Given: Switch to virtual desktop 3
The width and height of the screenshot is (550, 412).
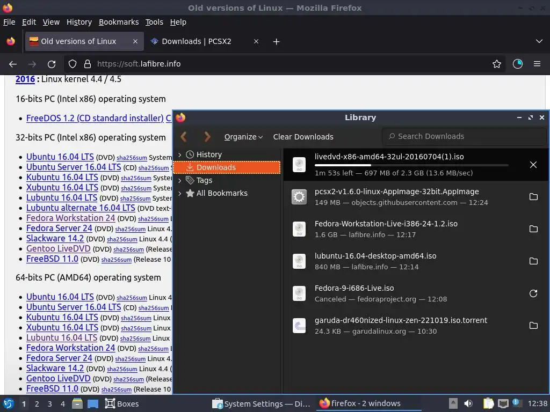Looking at the screenshot, I should [50, 404].
